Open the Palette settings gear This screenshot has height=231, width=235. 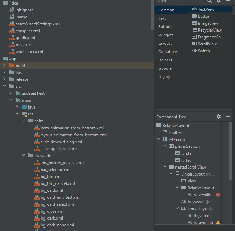[219, 1]
